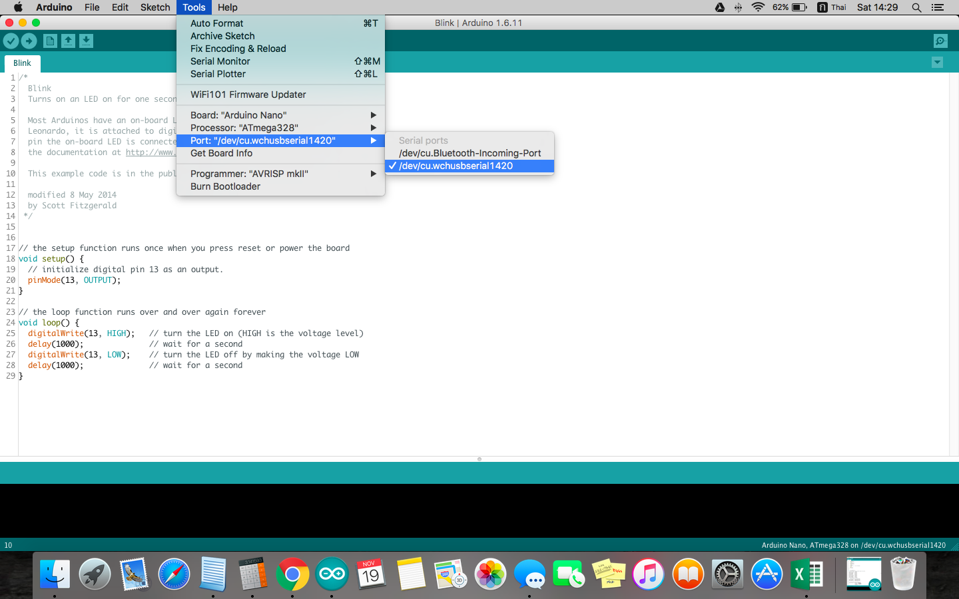This screenshot has height=599, width=959.
Task: Open Stickies in the Dock
Action: point(609,574)
